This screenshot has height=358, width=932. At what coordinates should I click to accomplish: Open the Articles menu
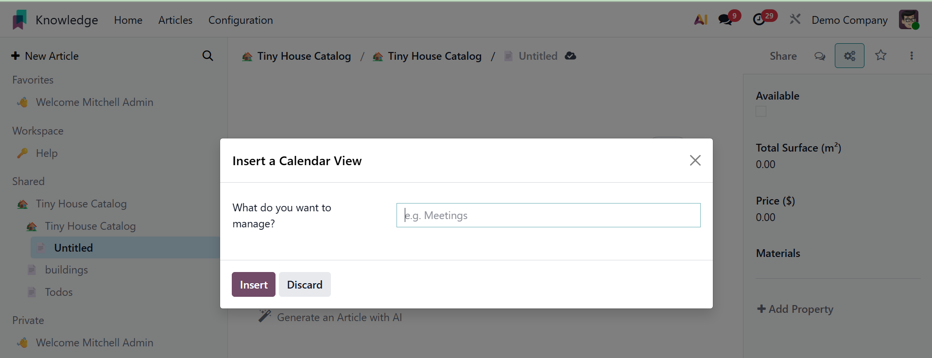click(175, 20)
